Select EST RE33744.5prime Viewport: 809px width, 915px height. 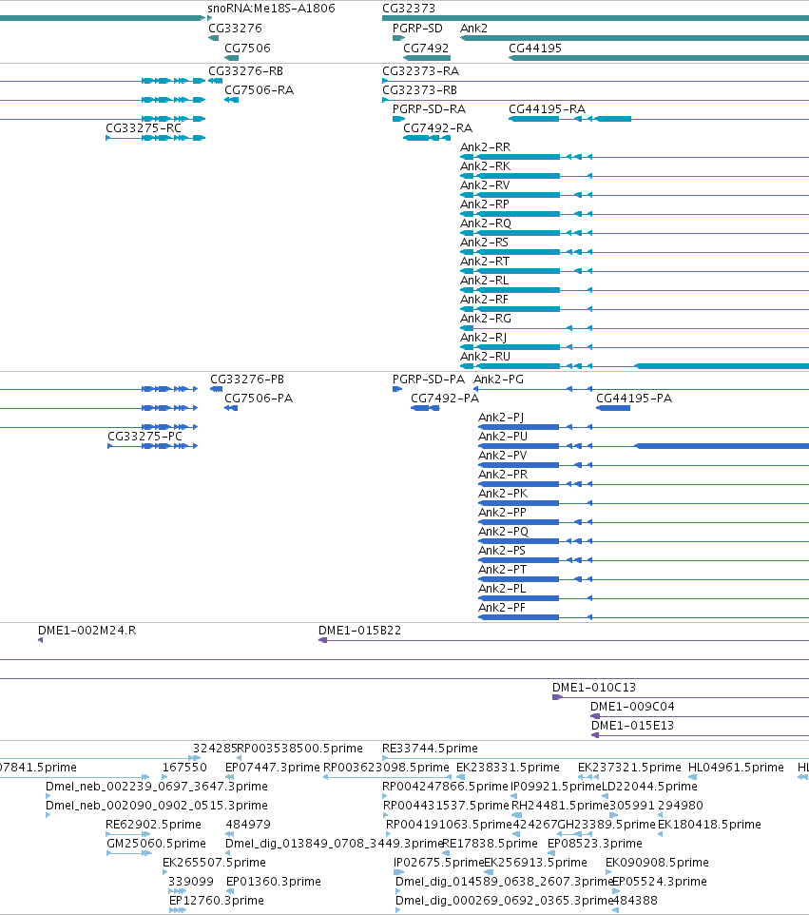click(430, 749)
